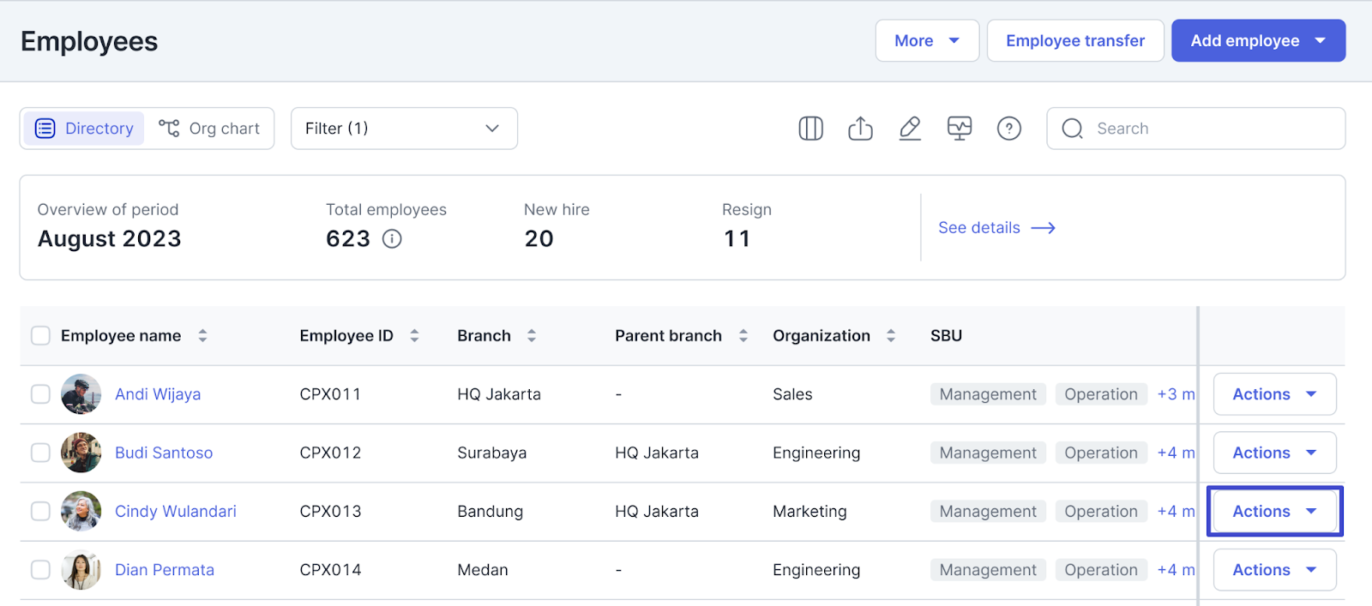Check the box for Dian Permata

pos(40,570)
